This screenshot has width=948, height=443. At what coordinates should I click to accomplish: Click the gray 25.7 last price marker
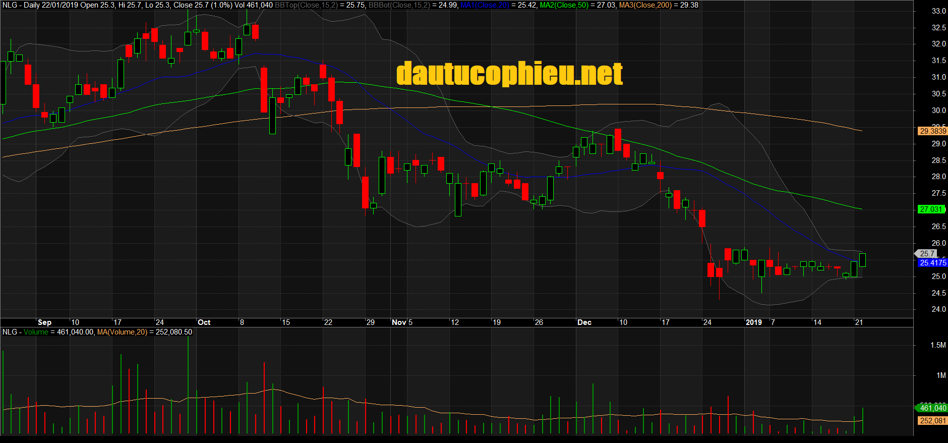[x=927, y=254]
